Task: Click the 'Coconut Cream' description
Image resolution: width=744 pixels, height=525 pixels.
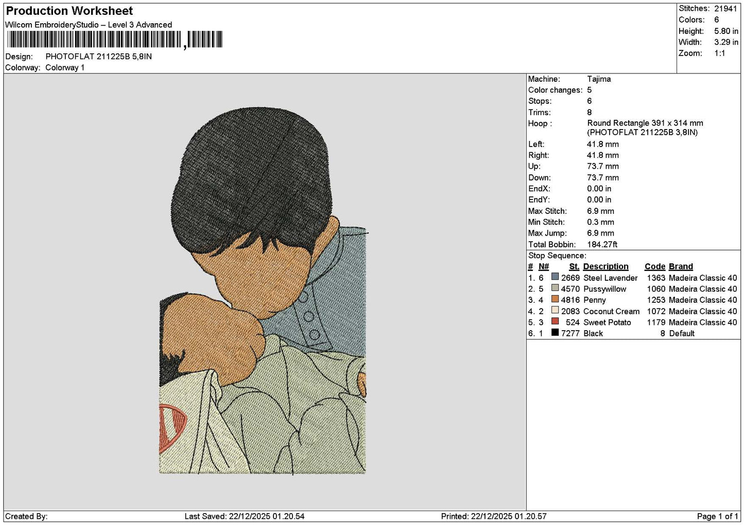Action: click(611, 312)
